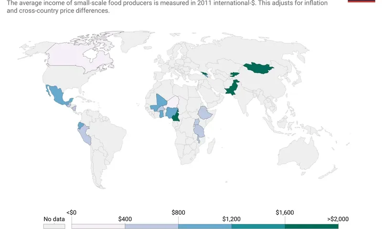This screenshot has height=229, width=382.
Task: Click the $1,200 to $1,600 legend swatch
Action: pos(258,226)
